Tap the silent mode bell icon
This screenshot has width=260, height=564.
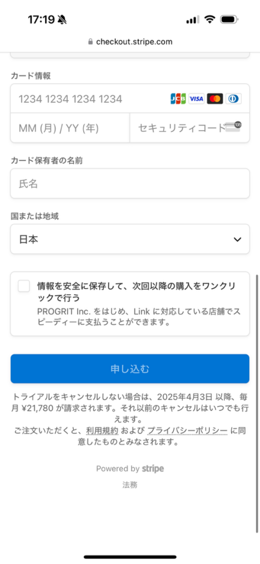click(x=62, y=19)
